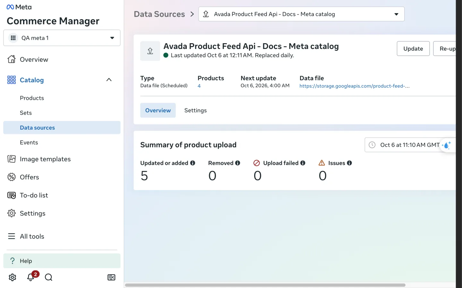Click the horizontal scrollbar at bottom
Screen dimensions: 462x288
click(265, 285)
